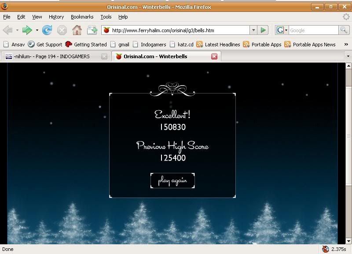Open the History menu
Image resolution: width=352 pixels, height=254 pixels.
(x=56, y=17)
